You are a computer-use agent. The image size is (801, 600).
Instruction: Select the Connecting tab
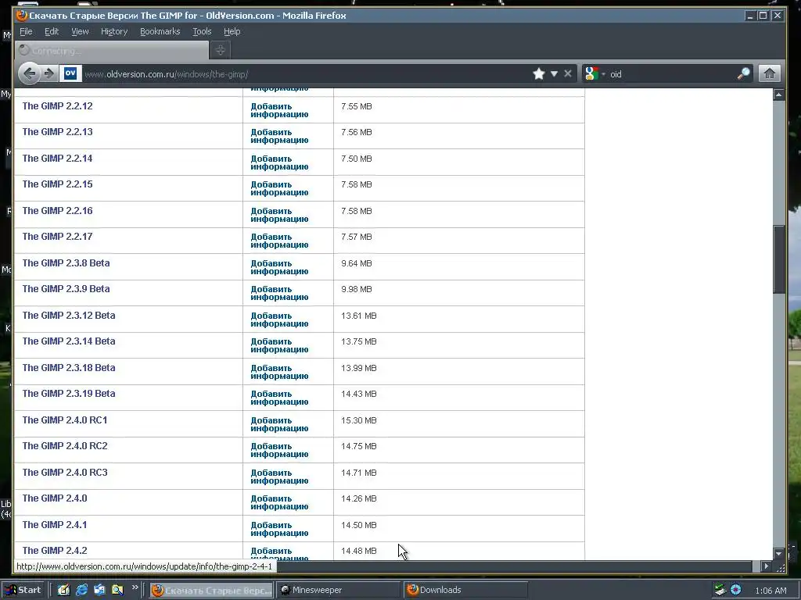112,51
